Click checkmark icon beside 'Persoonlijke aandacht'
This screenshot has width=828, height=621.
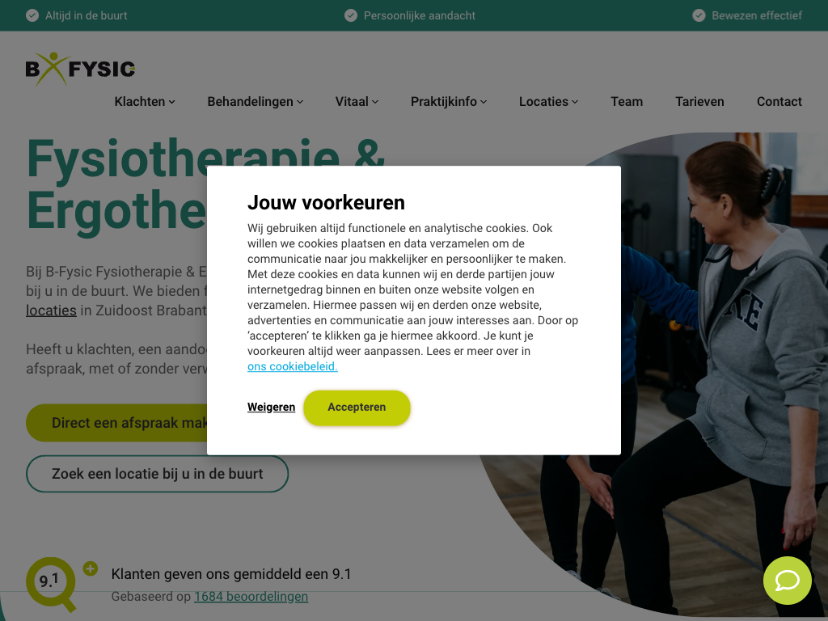(351, 15)
